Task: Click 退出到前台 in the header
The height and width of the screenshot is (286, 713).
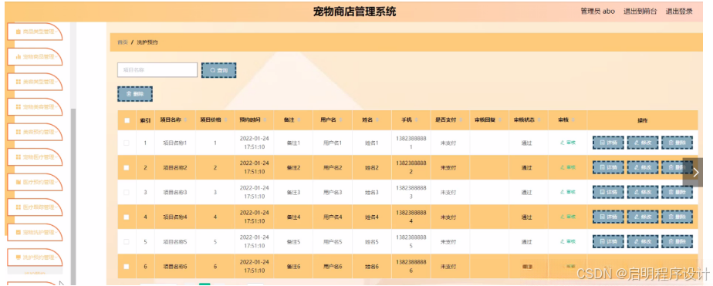Action: (x=640, y=12)
